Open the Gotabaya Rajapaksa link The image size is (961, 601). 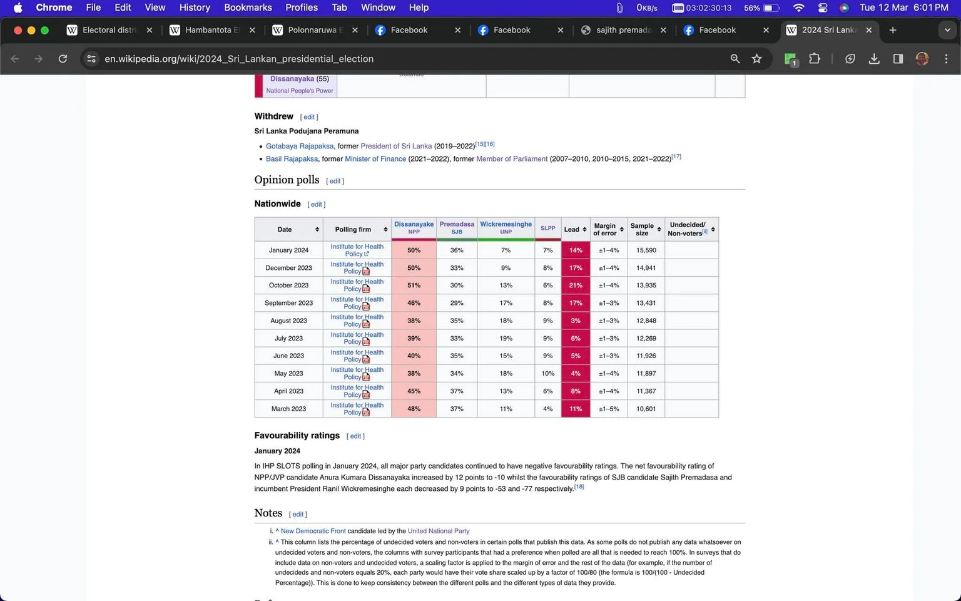[300, 146]
